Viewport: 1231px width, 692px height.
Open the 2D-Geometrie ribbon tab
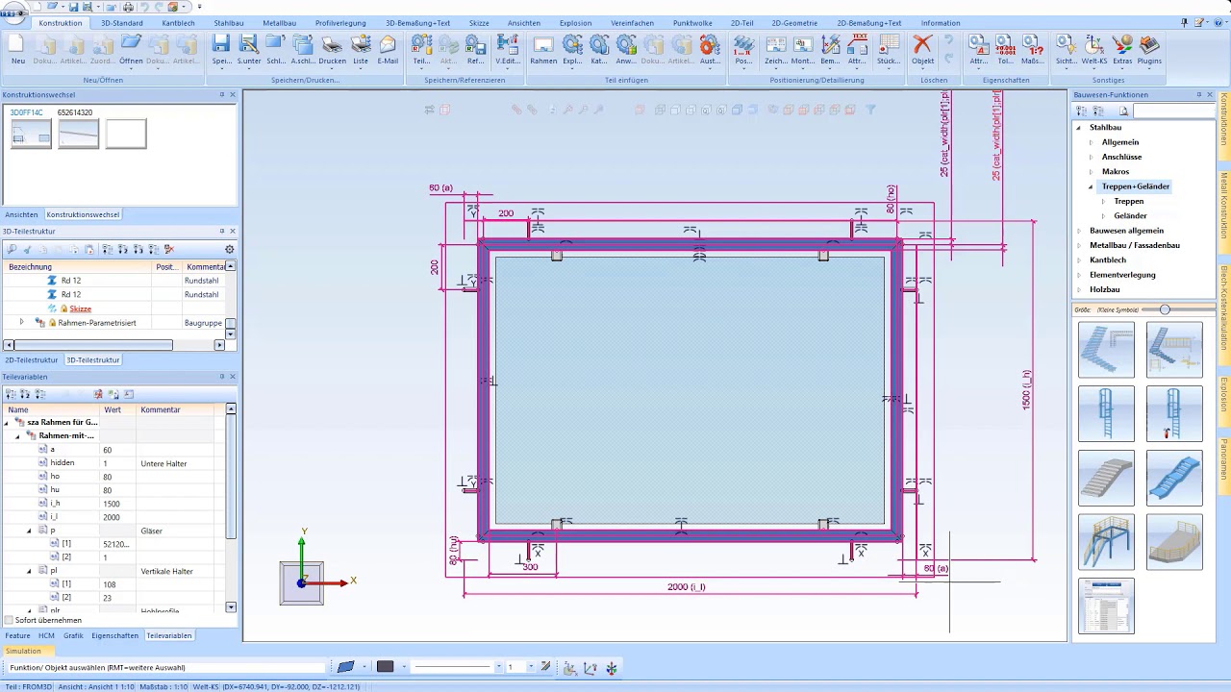793,23
